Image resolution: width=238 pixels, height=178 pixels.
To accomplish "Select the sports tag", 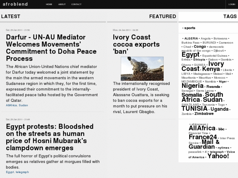I will (190, 28).
